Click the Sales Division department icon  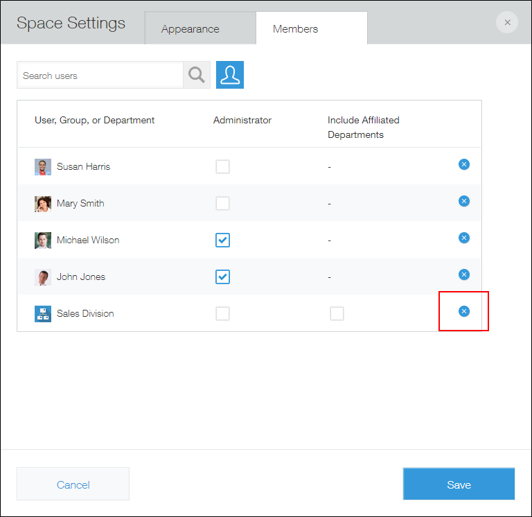tap(43, 314)
